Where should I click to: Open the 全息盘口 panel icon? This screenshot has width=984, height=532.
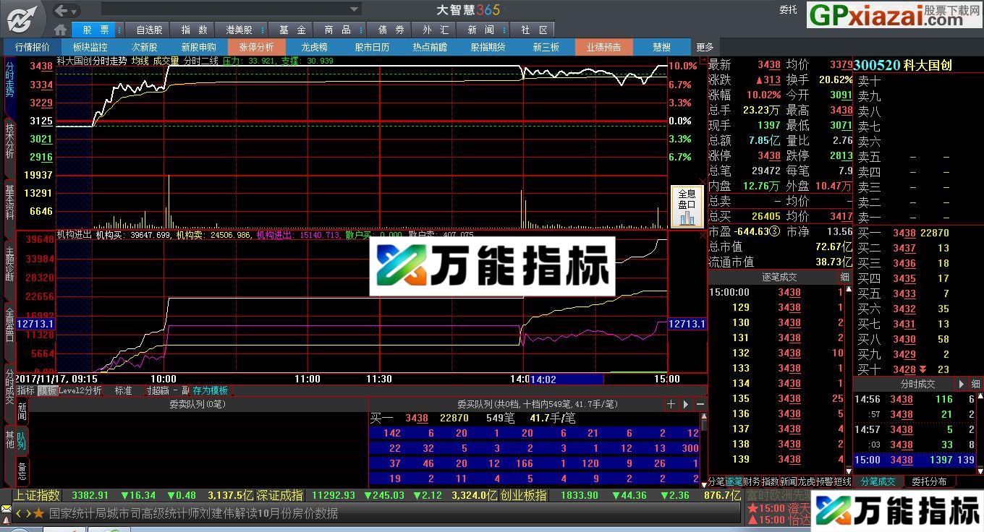687,207
